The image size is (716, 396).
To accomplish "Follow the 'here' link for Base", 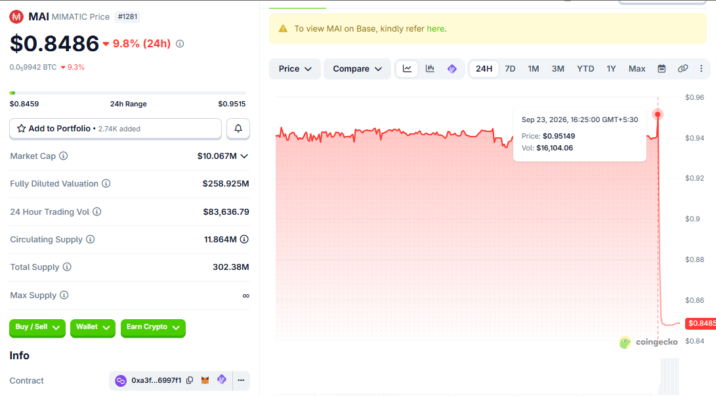I will coord(435,29).
